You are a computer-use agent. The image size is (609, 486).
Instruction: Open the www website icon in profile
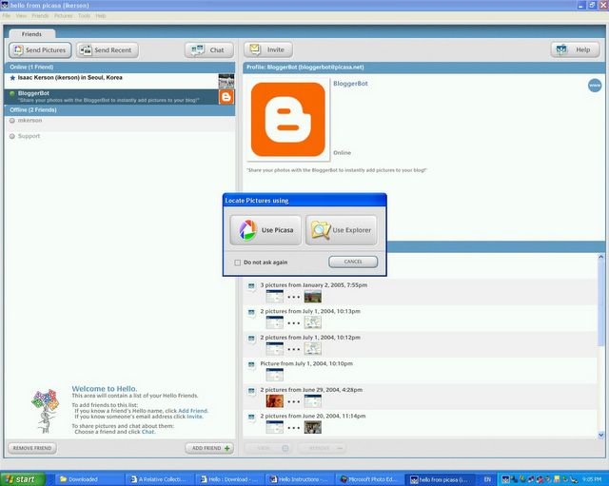[594, 85]
